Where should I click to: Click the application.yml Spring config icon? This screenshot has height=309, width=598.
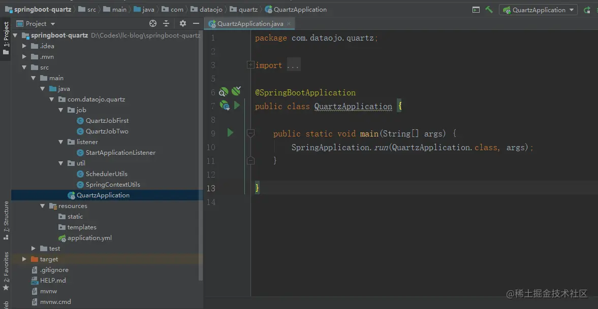coord(62,238)
